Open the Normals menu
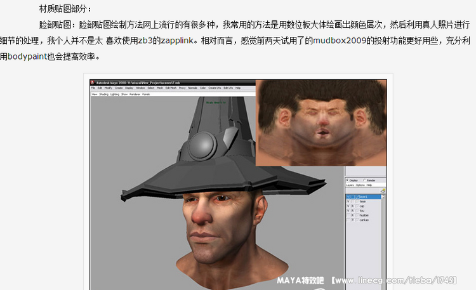This screenshot has width=476, height=290. [x=193, y=88]
